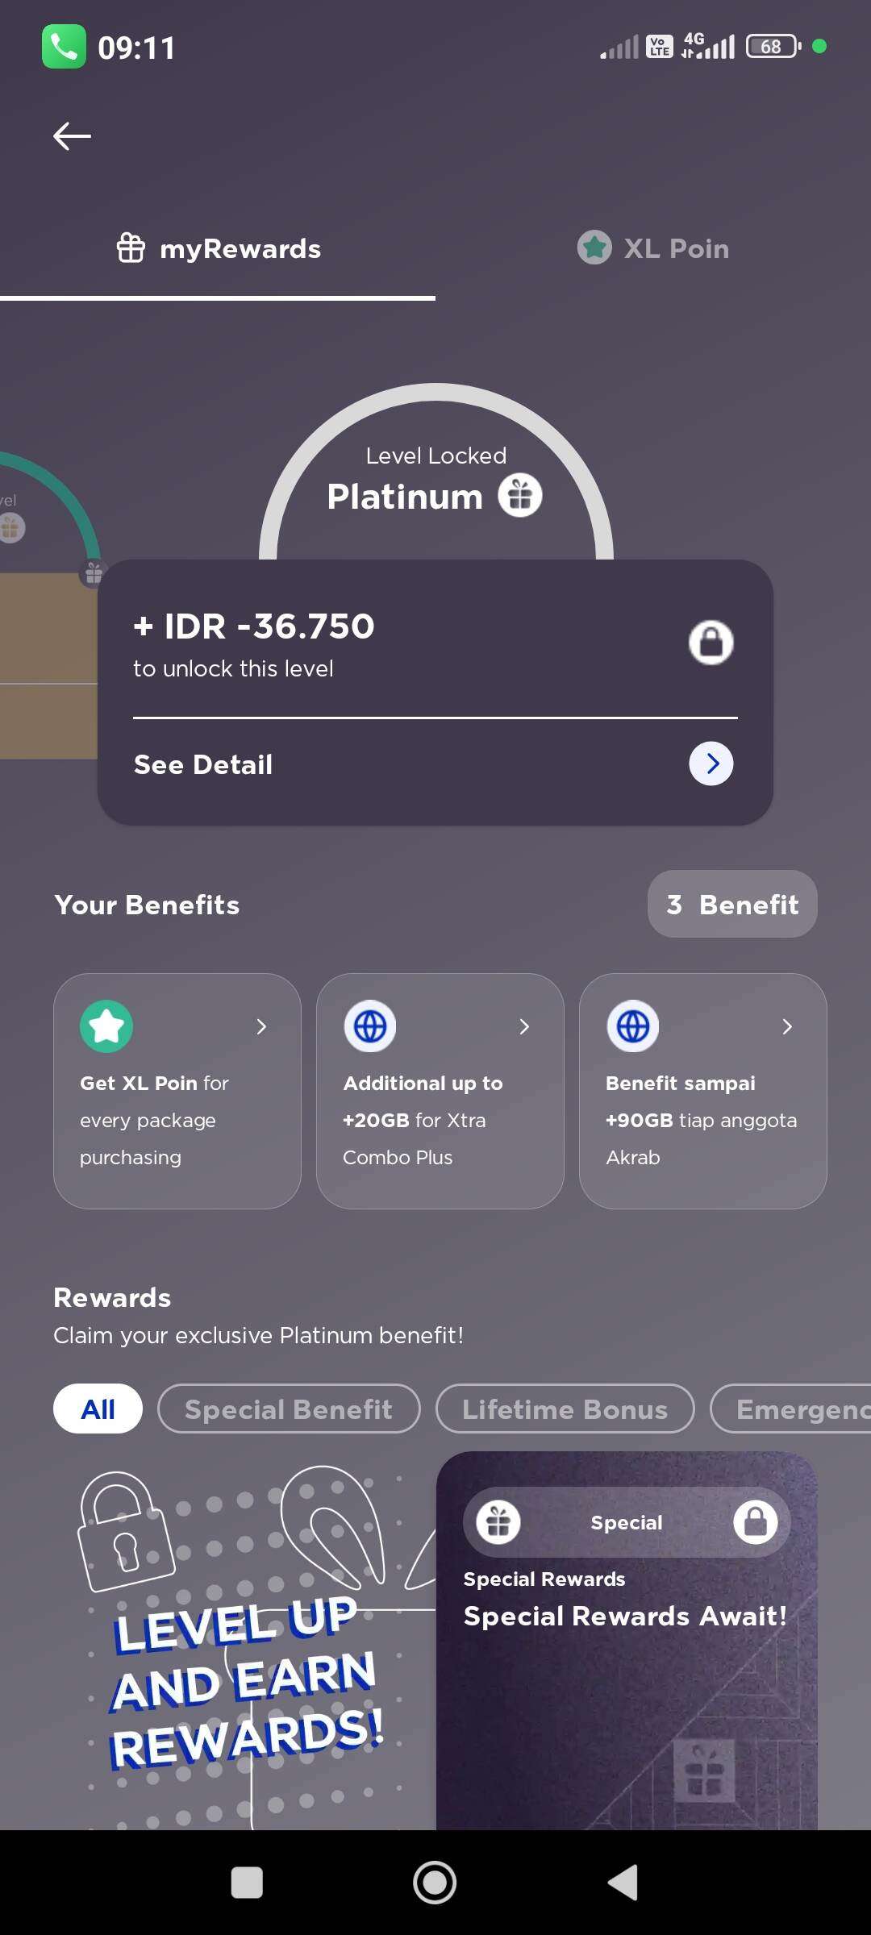Select the Lifetime Bonus filter chip

tap(565, 1409)
